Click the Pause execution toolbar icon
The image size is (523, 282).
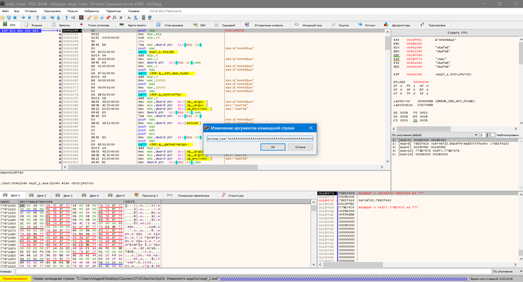[x=30, y=17]
